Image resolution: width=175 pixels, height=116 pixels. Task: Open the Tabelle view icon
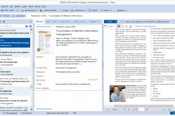pos(89,10)
